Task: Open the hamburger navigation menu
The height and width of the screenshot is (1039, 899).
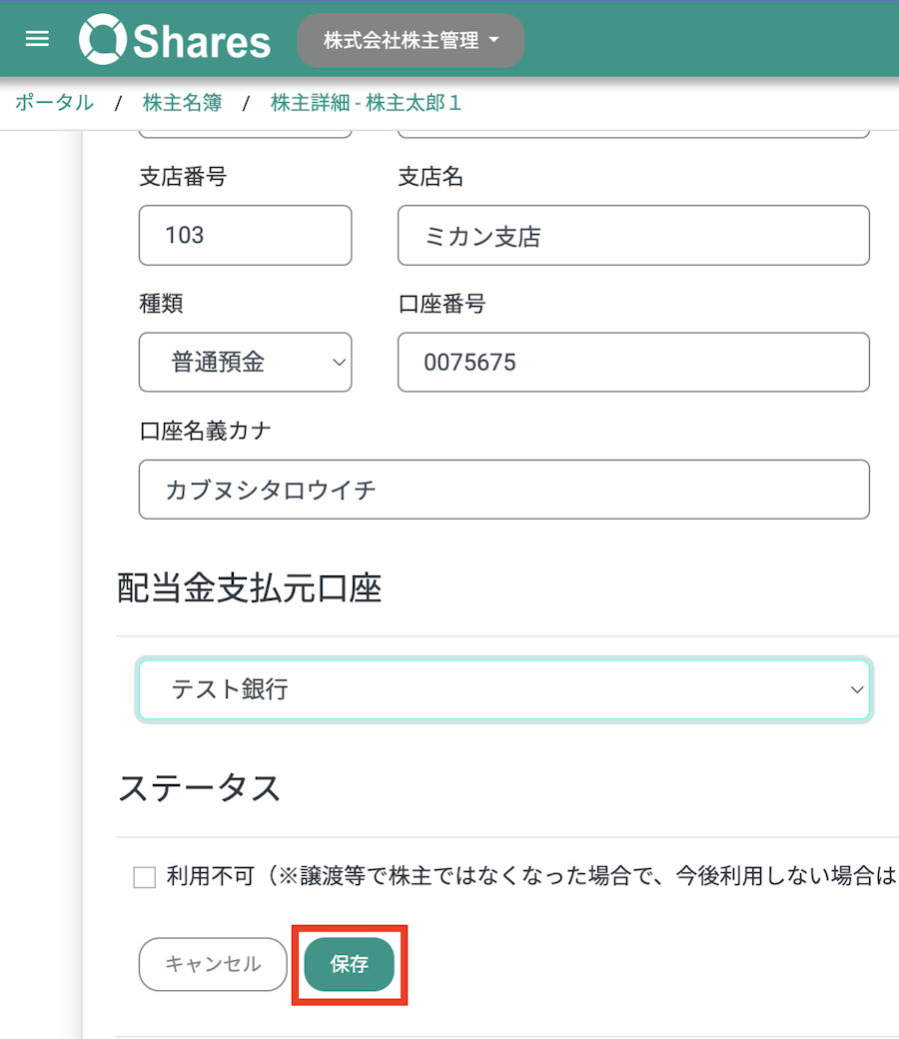Action: pyautogui.click(x=37, y=39)
